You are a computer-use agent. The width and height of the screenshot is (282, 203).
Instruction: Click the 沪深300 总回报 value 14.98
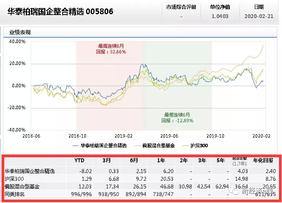242,179
